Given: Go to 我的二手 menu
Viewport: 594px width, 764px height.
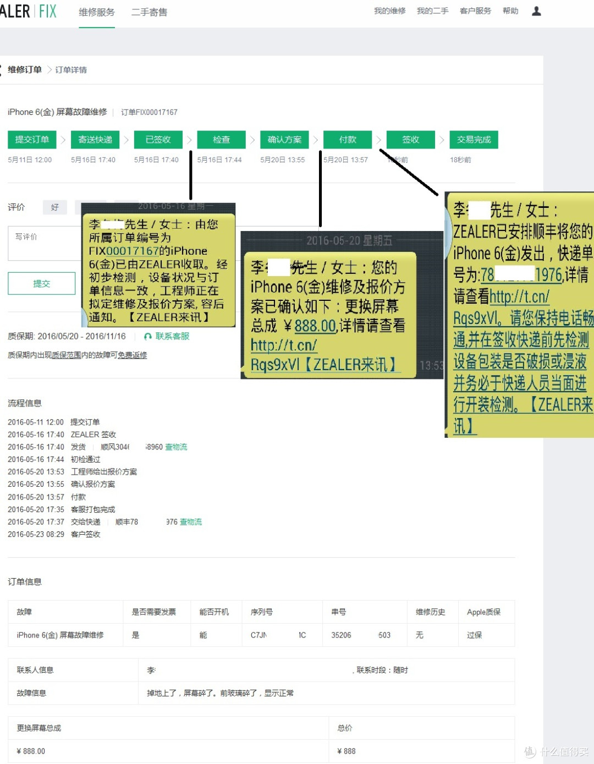Looking at the screenshot, I should (x=432, y=11).
